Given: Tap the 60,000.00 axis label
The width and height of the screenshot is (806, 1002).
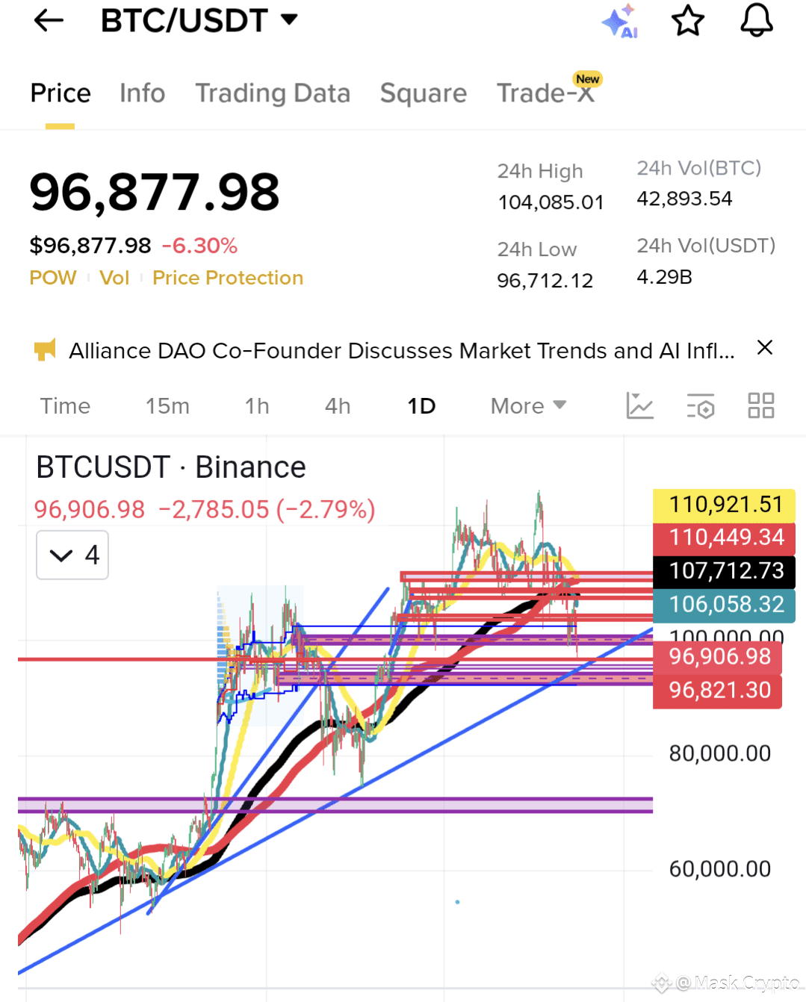Looking at the screenshot, I should (720, 869).
